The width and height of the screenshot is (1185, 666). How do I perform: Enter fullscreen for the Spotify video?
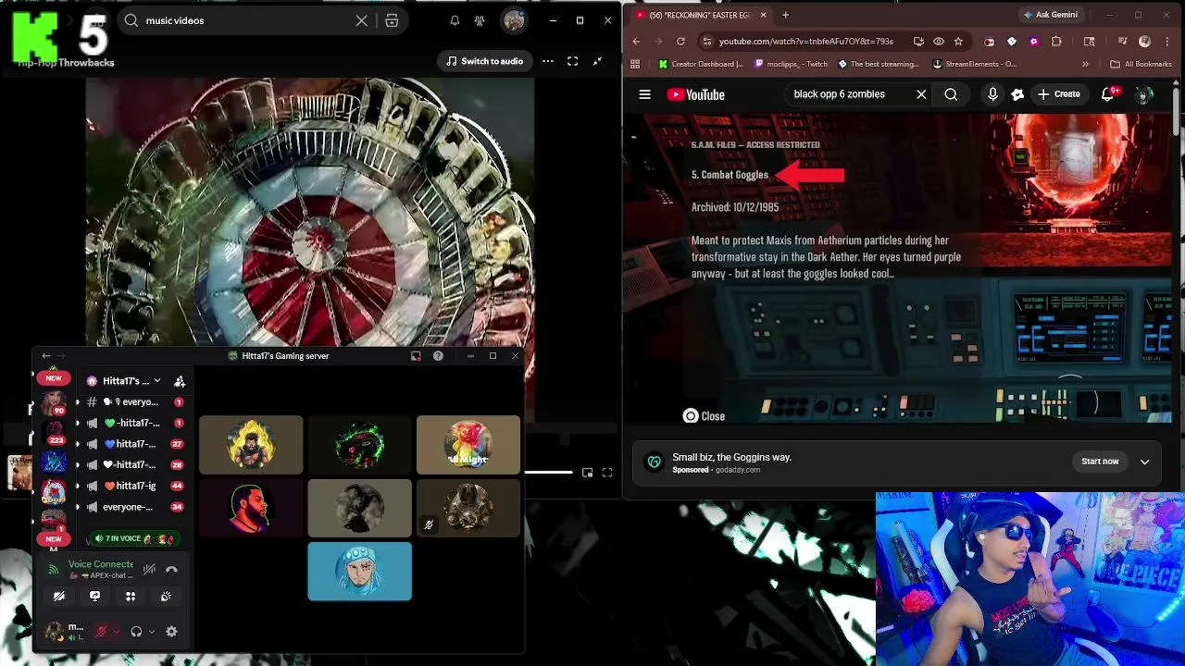coord(572,61)
